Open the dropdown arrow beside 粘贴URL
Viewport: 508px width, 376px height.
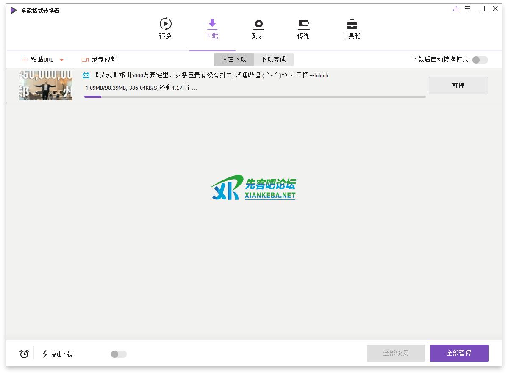pos(61,60)
